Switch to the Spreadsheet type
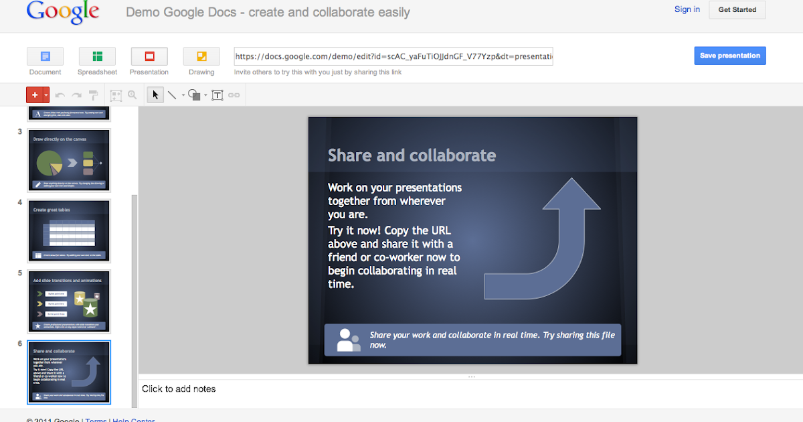 97,56
